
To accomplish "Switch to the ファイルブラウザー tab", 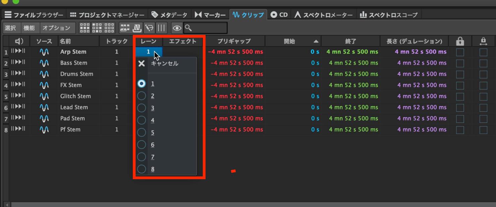I will (x=34, y=15).
